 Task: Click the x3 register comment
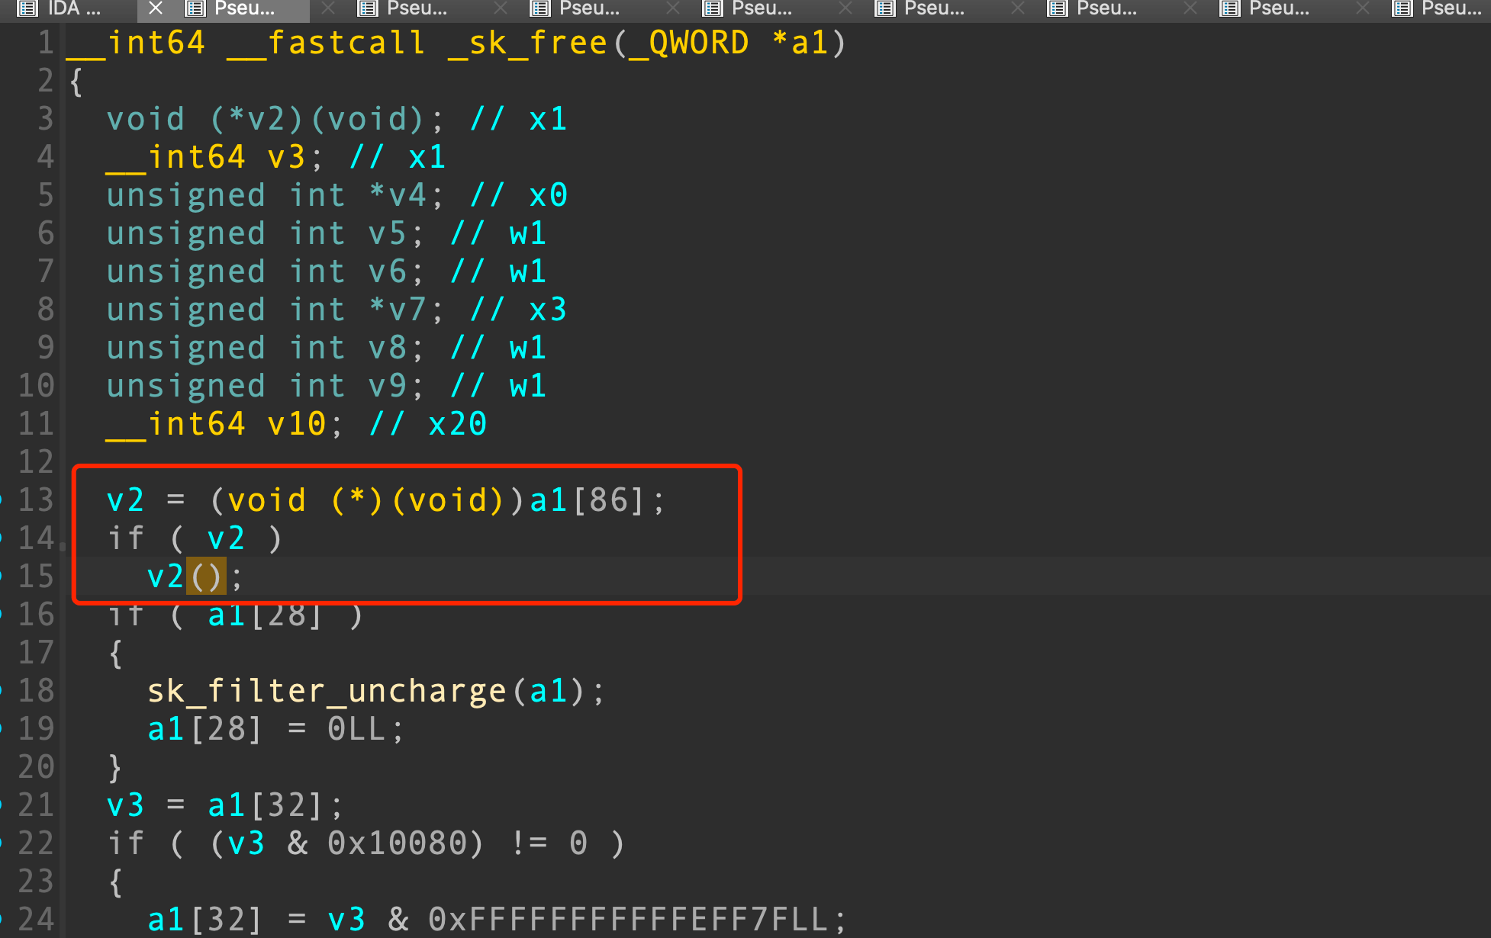click(548, 310)
